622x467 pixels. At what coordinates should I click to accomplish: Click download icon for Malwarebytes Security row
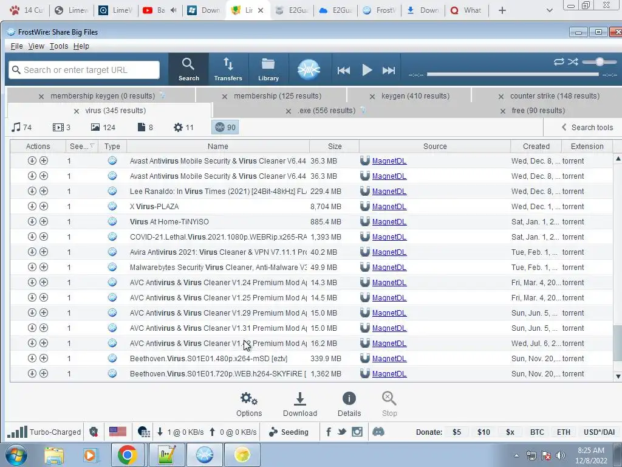pyautogui.click(x=32, y=267)
